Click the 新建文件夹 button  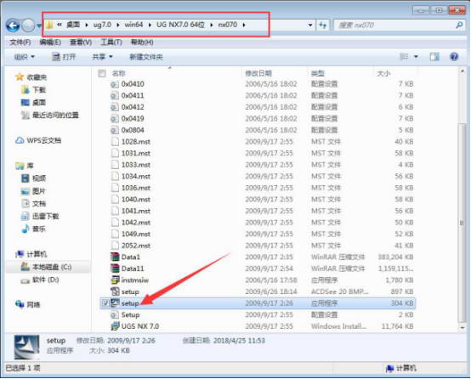146,57
